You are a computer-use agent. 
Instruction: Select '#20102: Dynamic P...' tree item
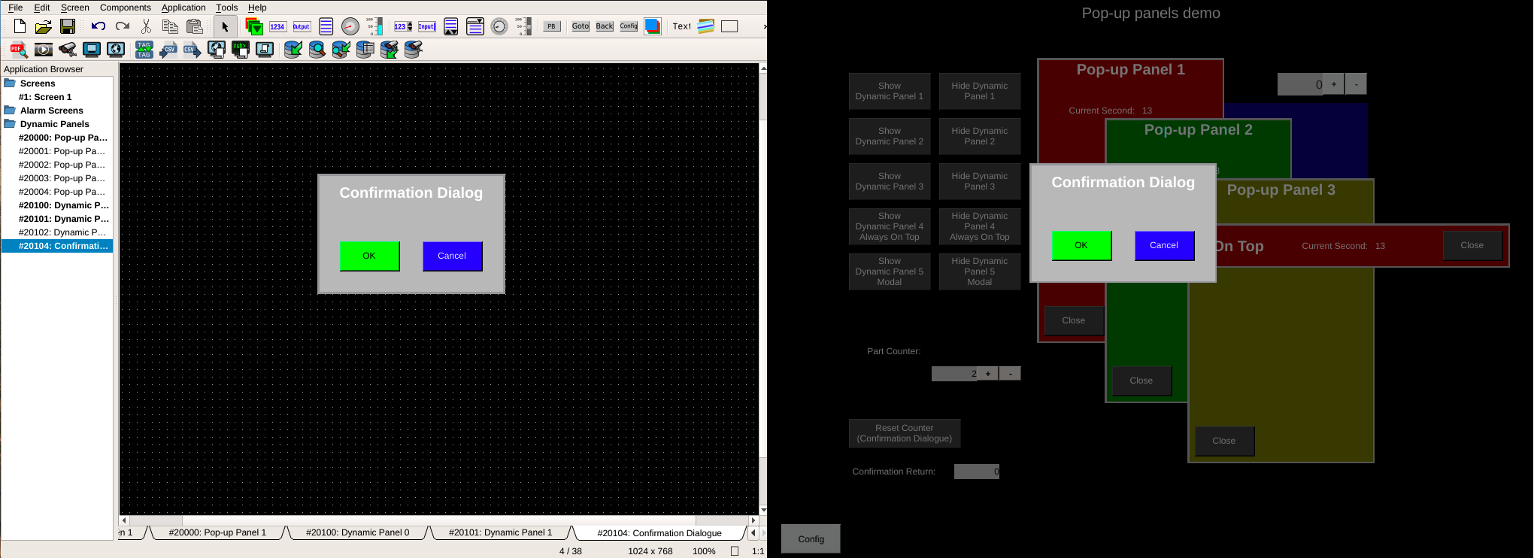(x=62, y=232)
